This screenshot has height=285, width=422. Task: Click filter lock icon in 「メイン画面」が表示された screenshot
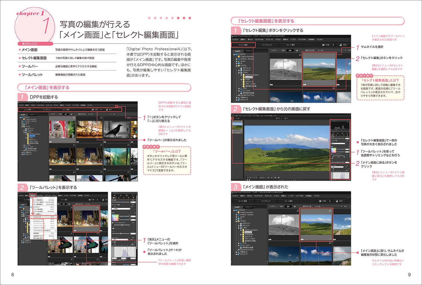tap(295, 206)
